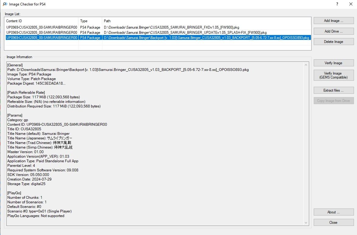Screen dimensions: 357x235
Task: Click the Add Drive button
Action: tap(334, 31)
